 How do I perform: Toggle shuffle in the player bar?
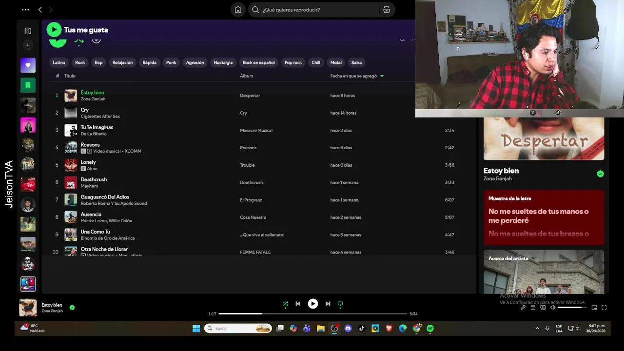point(286,304)
